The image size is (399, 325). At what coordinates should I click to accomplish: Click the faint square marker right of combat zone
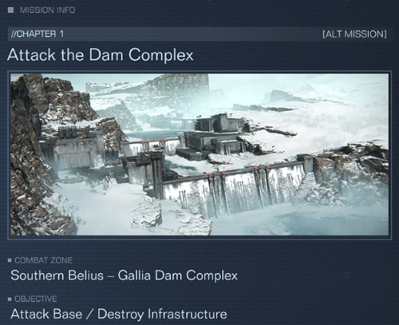347,275
